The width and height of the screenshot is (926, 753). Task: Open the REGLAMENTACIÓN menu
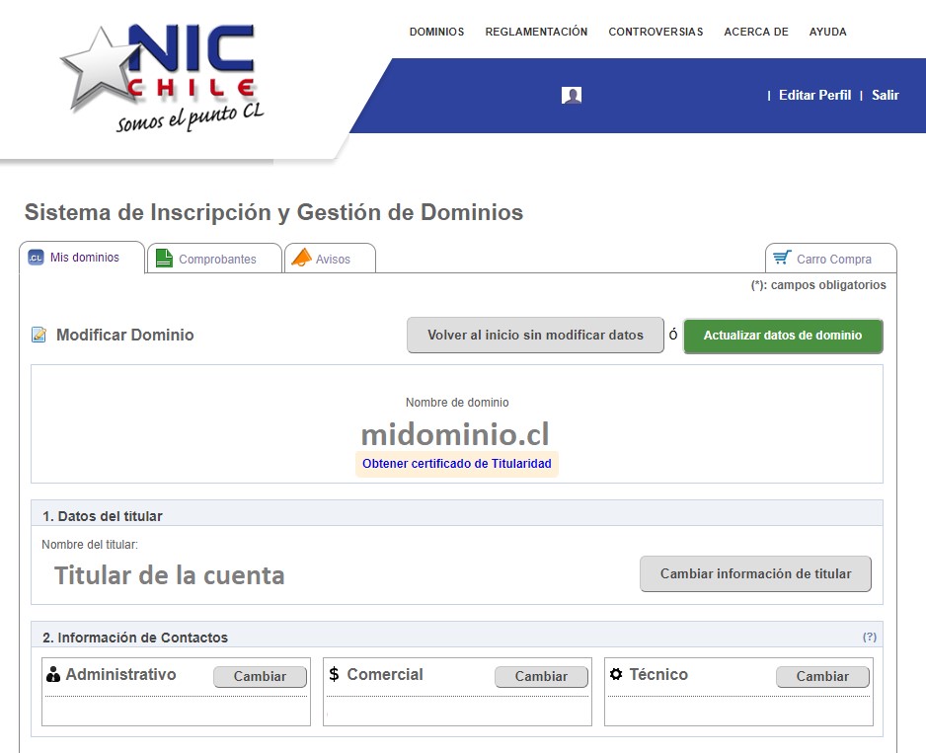click(536, 32)
